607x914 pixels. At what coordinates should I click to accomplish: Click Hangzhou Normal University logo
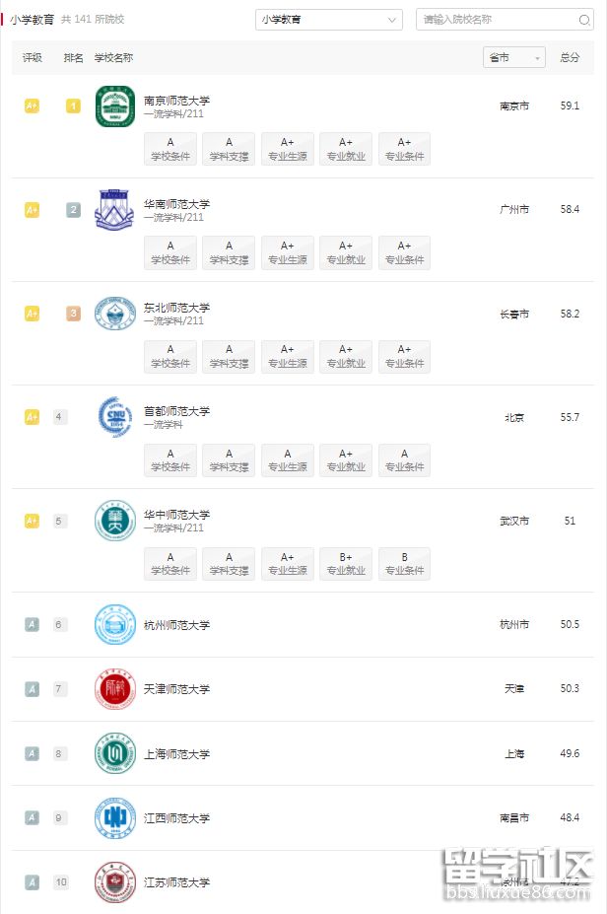pyautogui.click(x=114, y=625)
